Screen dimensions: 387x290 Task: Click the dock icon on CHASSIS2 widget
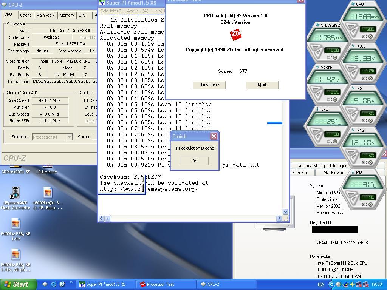(x=329, y=58)
